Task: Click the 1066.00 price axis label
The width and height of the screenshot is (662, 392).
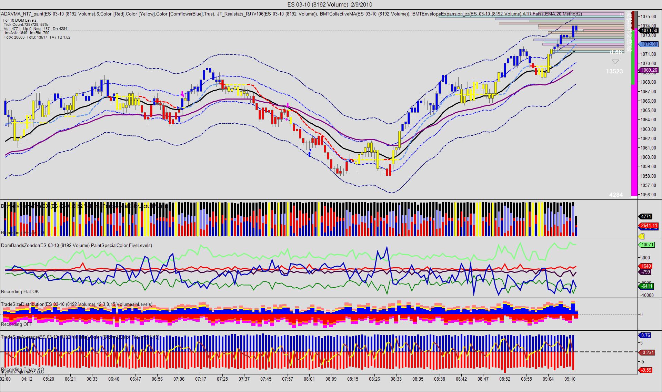Action: point(648,101)
